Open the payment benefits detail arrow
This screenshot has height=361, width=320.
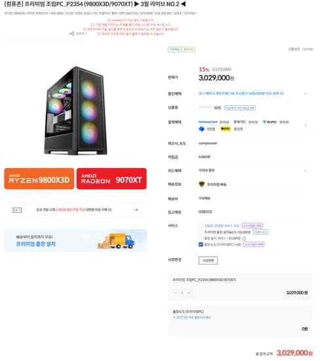click(306, 125)
